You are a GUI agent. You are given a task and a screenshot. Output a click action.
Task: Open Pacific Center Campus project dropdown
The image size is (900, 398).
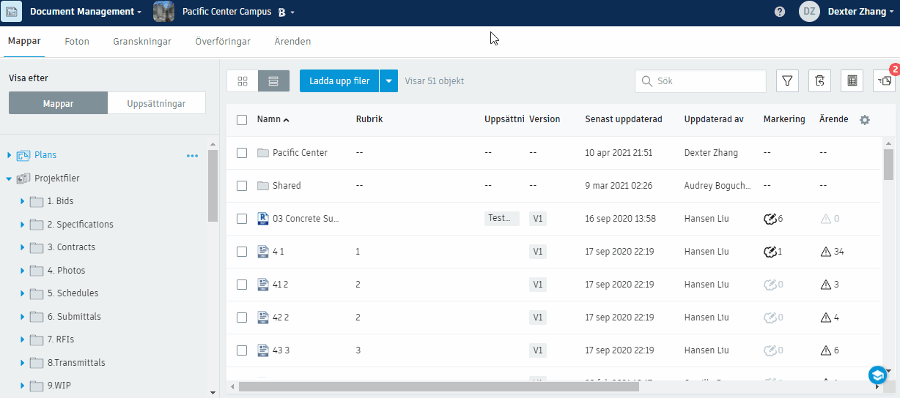pos(292,12)
